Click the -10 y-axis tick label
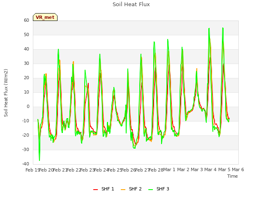Viewport: 263px width, 197px height. point(25,121)
